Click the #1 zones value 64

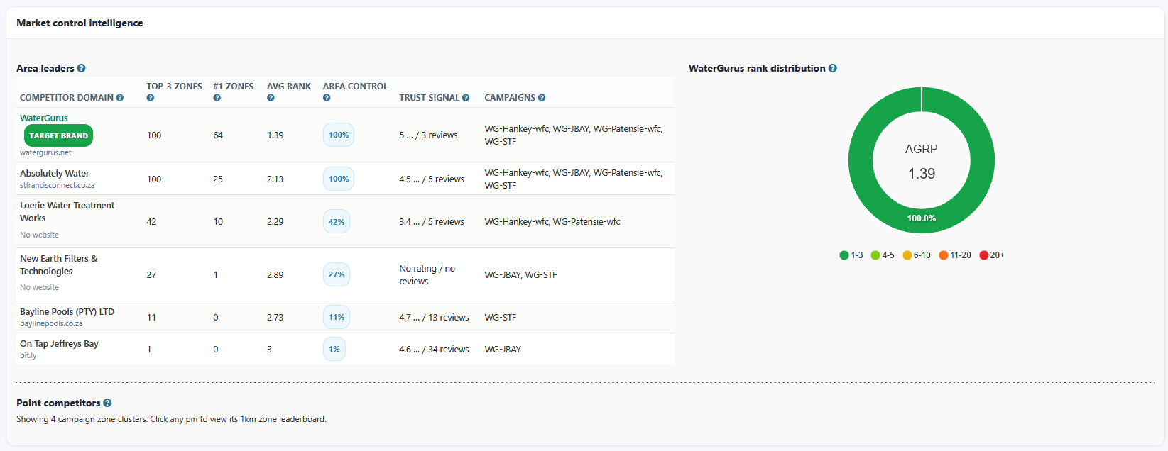pos(218,135)
